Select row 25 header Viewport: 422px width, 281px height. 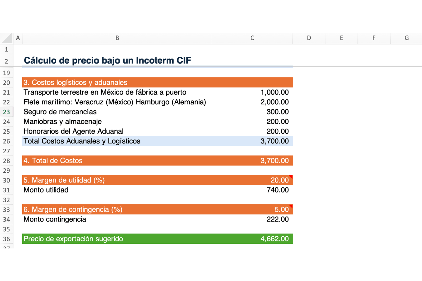click(x=7, y=131)
